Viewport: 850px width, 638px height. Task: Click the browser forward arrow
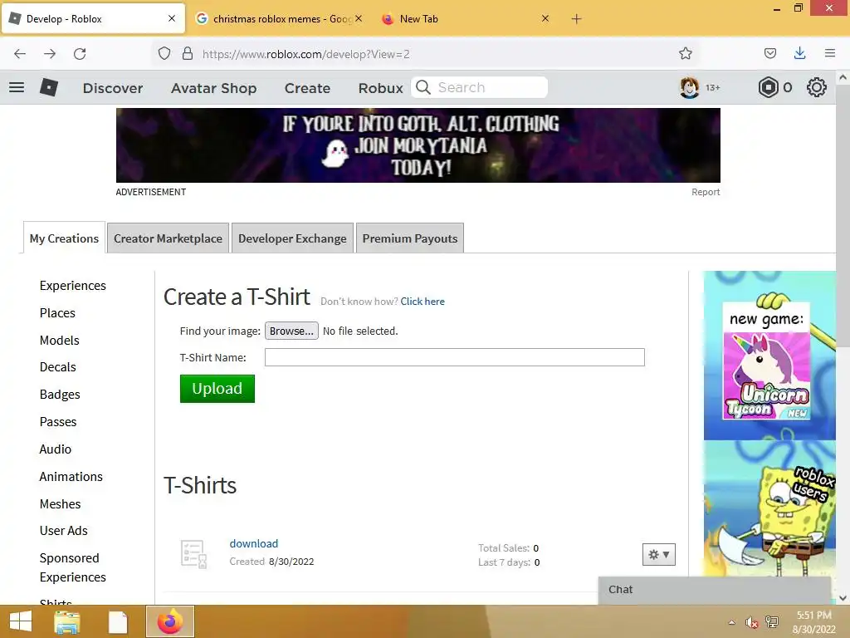click(x=50, y=54)
